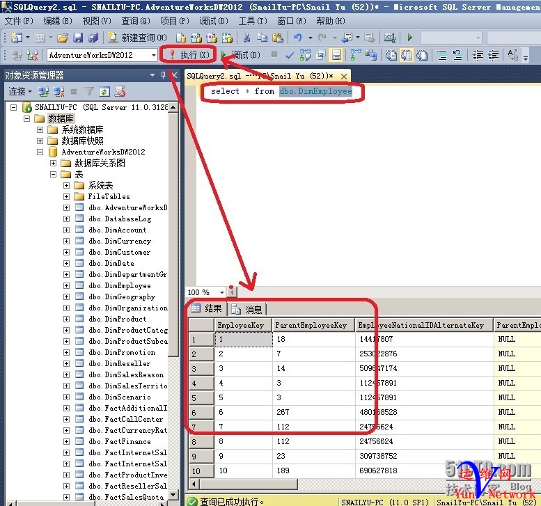The height and width of the screenshot is (506, 541).
Task: Click in the SQL query editor text
Action: coord(281,91)
